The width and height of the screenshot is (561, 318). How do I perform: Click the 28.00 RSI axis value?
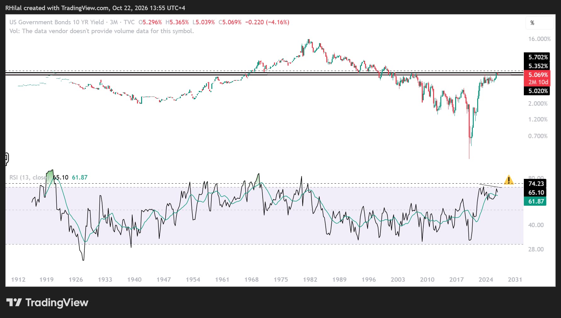536,249
